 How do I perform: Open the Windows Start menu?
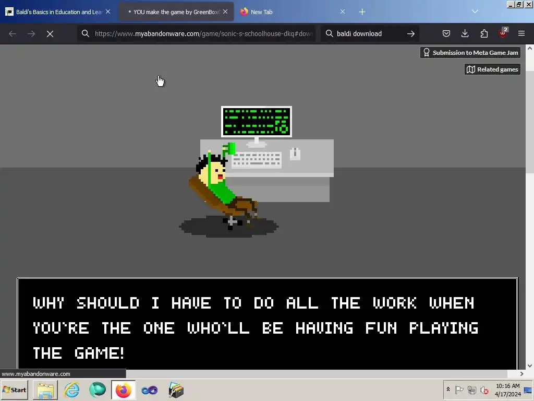[15, 390]
